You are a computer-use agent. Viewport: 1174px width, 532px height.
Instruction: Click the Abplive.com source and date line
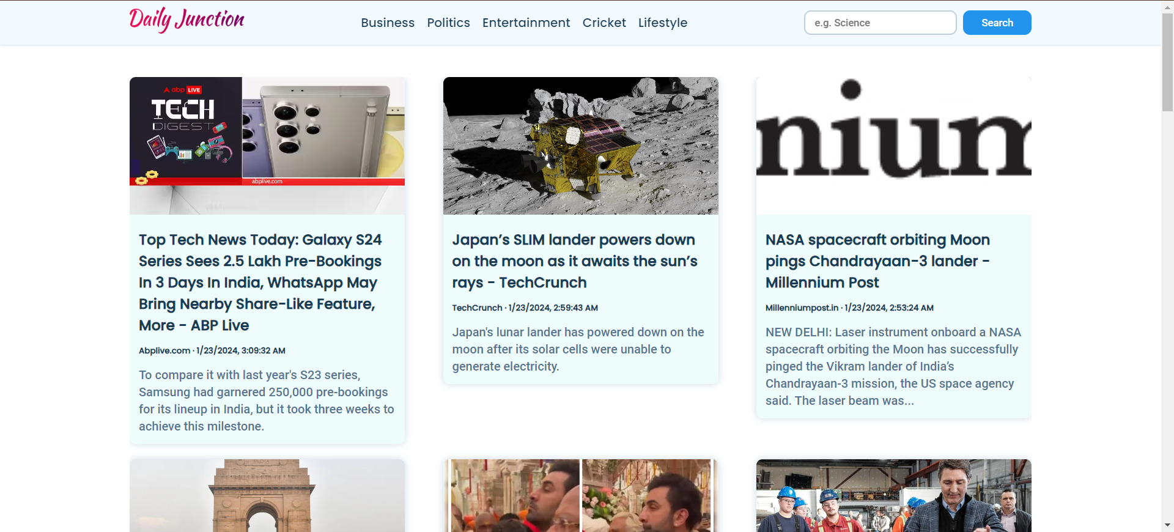(x=212, y=350)
